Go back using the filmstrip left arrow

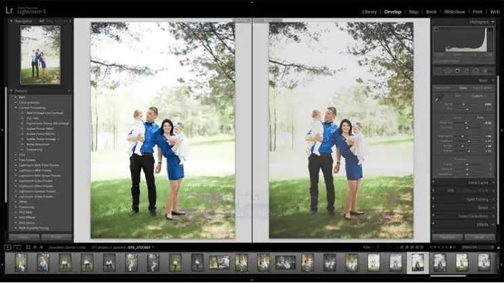tap(35, 247)
